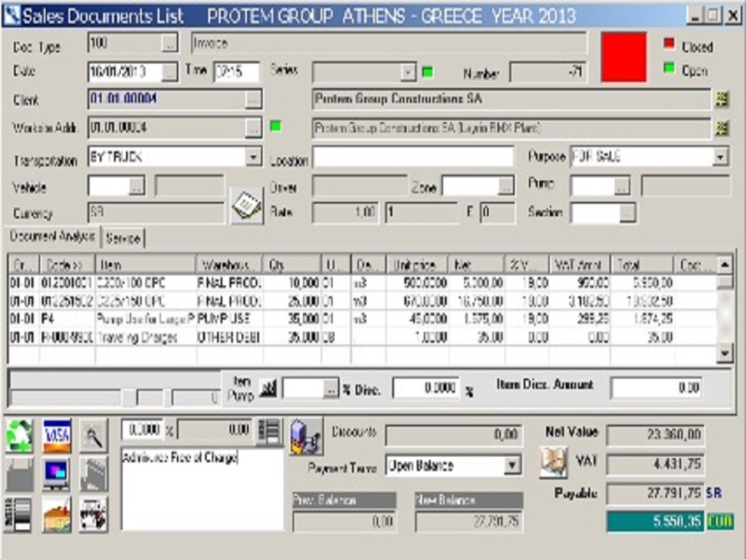Click the PUMP USE warehouse cell
The image size is (746, 559).
pyautogui.click(x=229, y=319)
